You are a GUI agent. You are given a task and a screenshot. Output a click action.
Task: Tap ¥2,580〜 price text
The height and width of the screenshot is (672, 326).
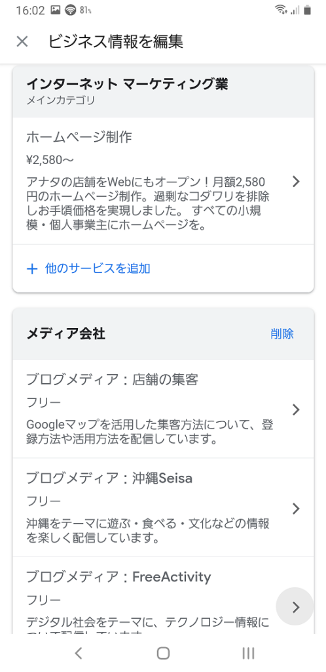pyautogui.click(x=50, y=160)
